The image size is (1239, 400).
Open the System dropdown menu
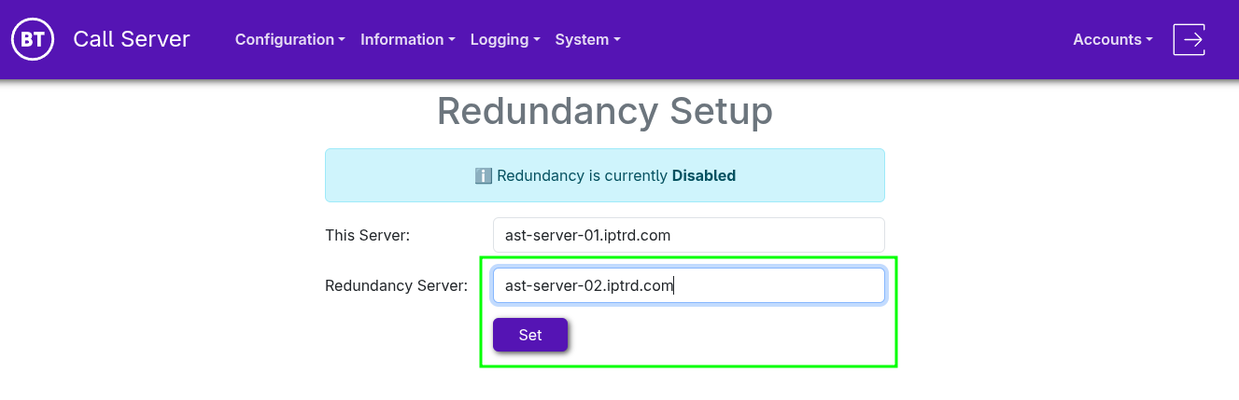[x=587, y=39]
